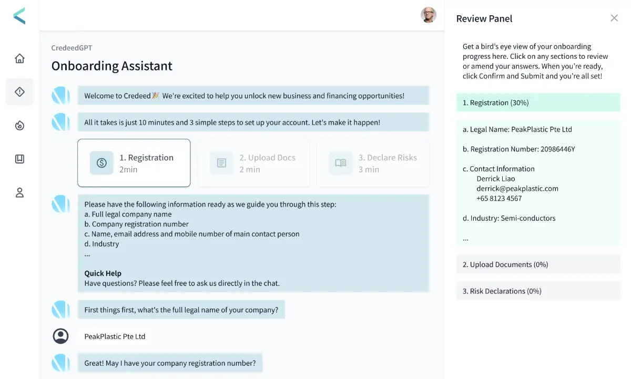This screenshot has height=379, width=631.
Task: Click the open book Declare Risks icon
Action: tap(340, 163)
